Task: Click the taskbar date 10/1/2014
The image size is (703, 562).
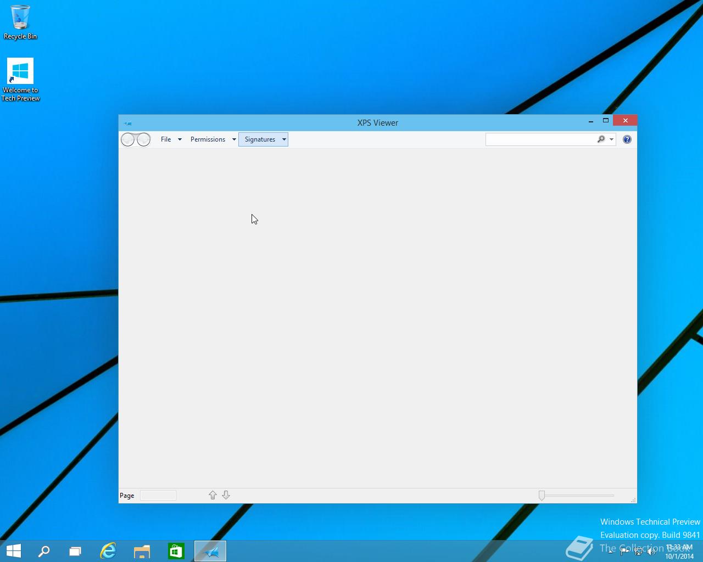Action: [679, 556]
